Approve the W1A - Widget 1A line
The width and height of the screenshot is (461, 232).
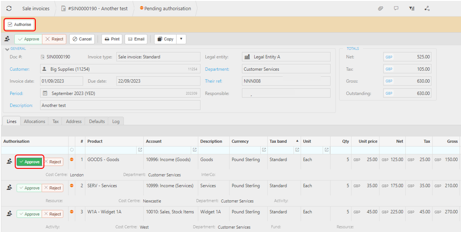pos(30,214)
